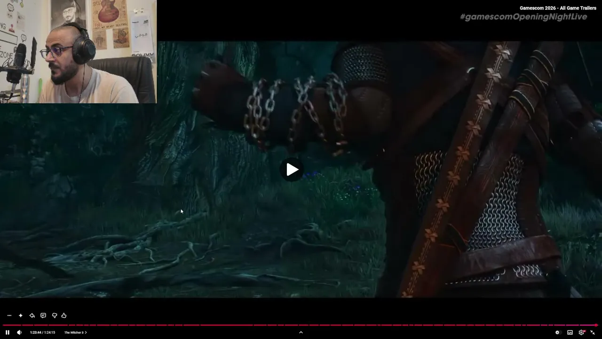Viewport: 602px width, 339px height.
Task: Click the large play button overlay
Action: click(292, 169)
